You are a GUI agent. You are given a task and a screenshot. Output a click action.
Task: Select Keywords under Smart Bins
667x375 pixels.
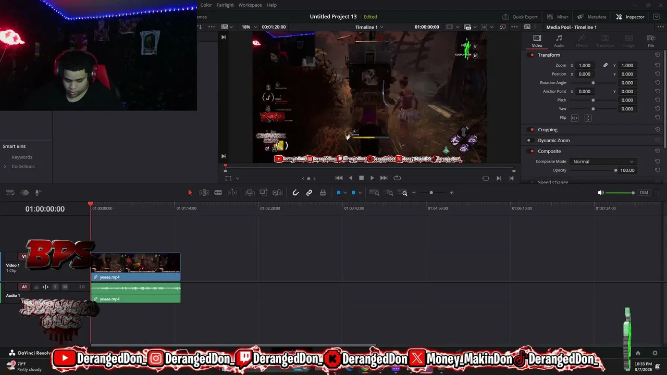22,157
